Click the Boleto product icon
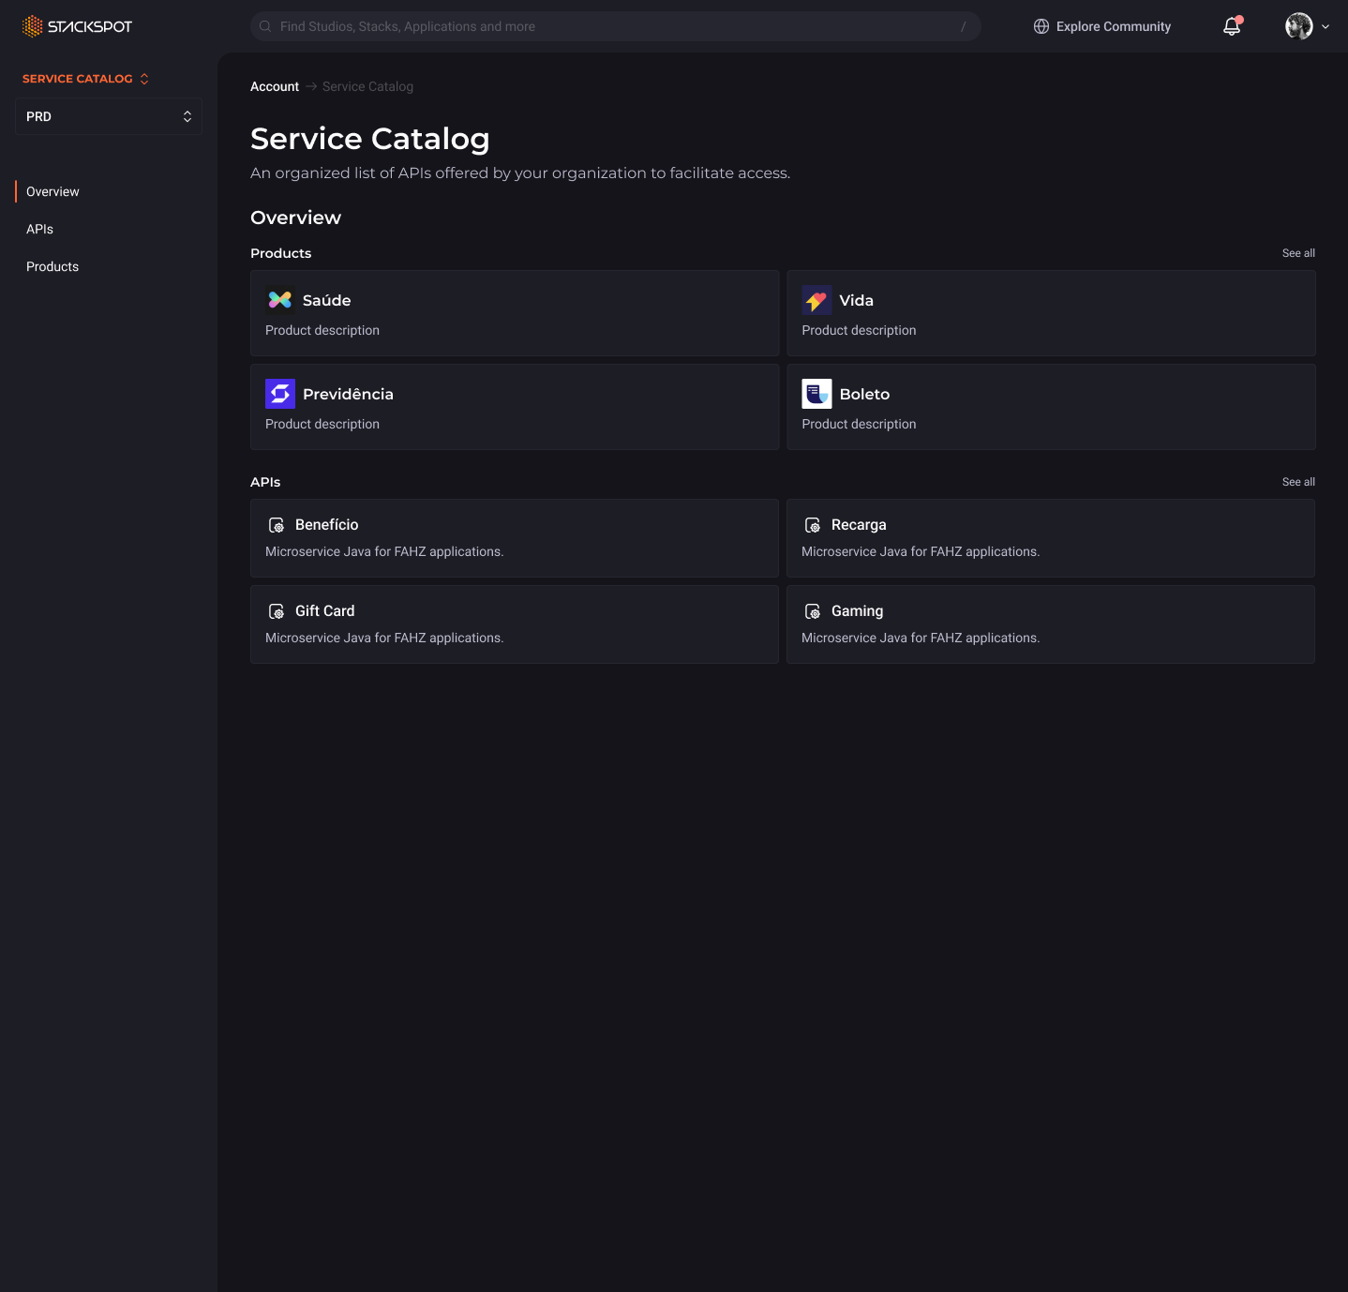1348x1292 pixels. [816, 394]
